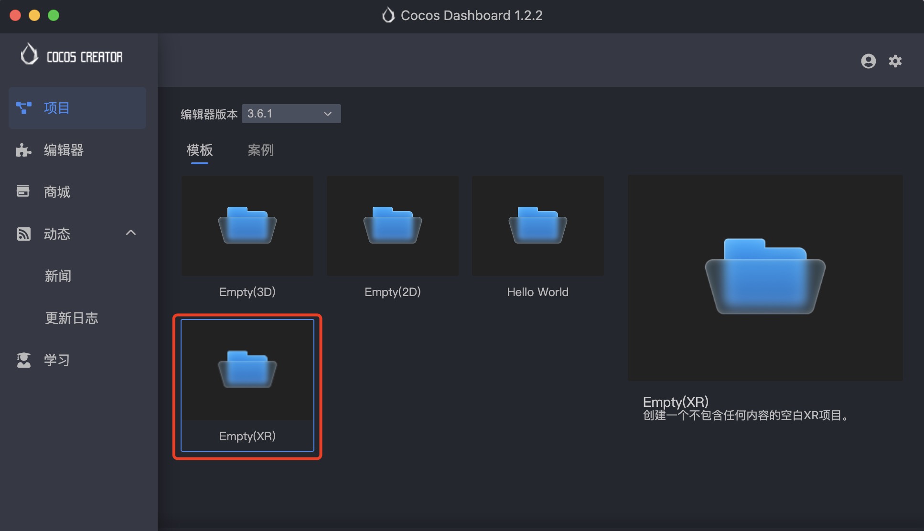Viewport: 924px width, 531px height.
Task: Click the projects tree icon beside 项目
Action: click(23, 108)
